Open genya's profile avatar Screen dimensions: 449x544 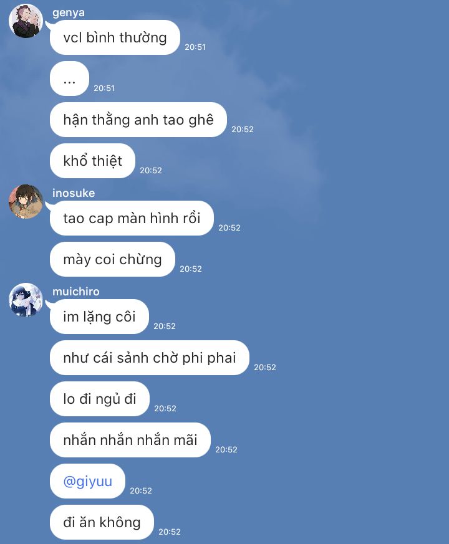[x=26, y=21]
